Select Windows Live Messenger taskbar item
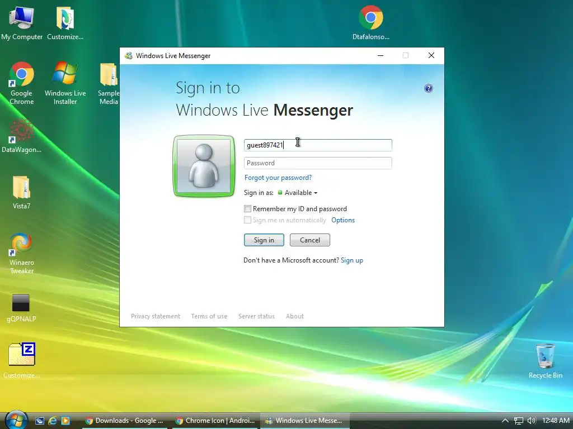Image resolution: width=573 pixels, height=429 pixels. pos(305,421)
